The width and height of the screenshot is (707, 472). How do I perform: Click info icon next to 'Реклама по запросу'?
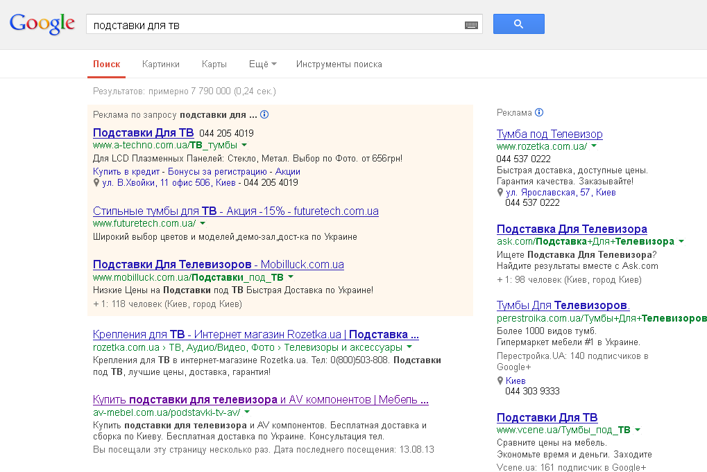264,114
